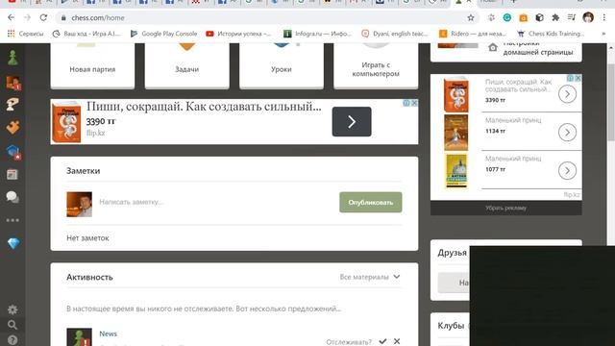Click the user avatar in Заметки
The image size is (615, 346).
click(x=79, y=204)
